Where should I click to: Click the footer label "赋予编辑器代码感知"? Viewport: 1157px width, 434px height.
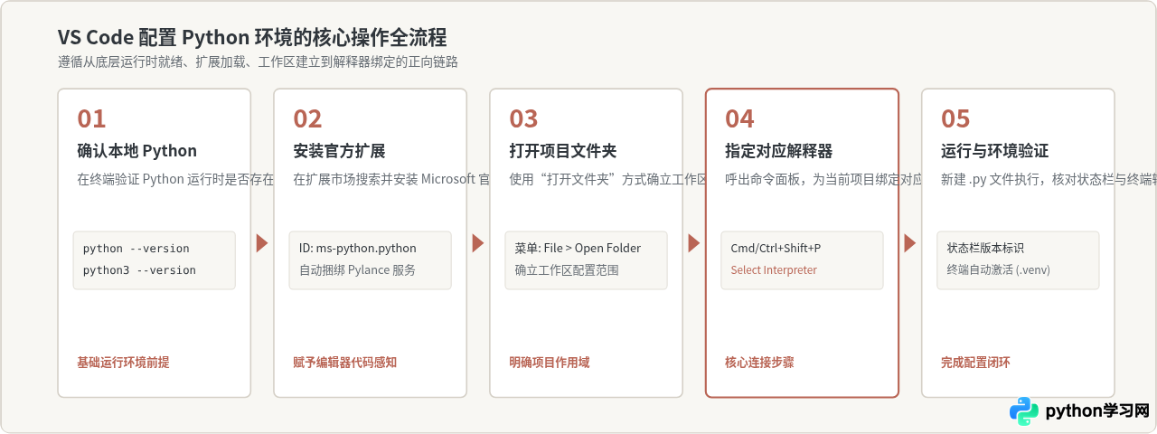click(x=345, y=363)
